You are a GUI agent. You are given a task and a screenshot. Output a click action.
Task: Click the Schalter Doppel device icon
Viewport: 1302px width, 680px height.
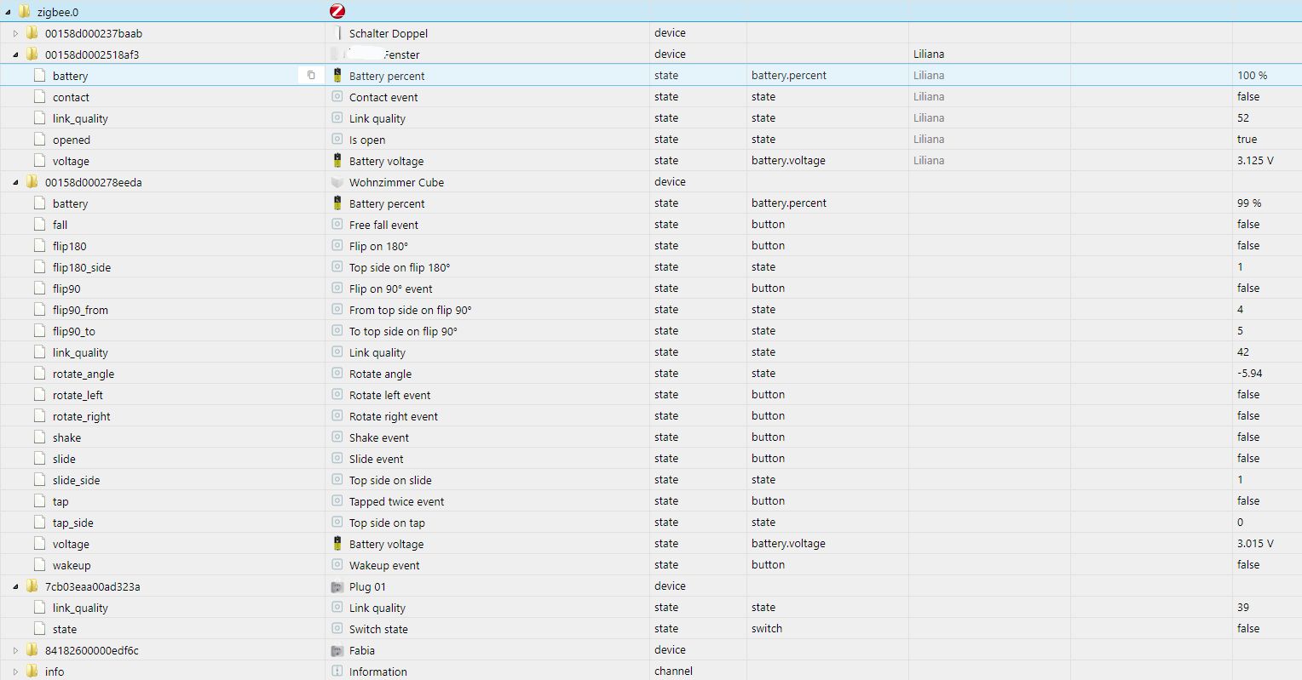339,33
